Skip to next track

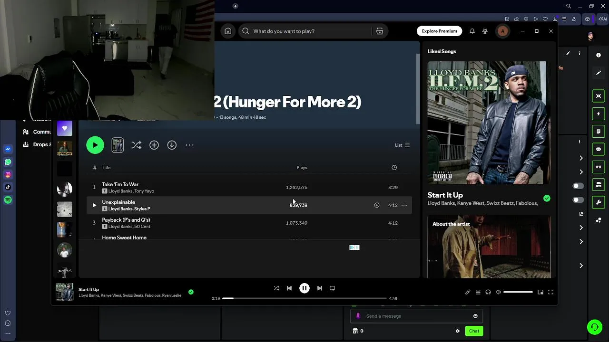coord(320,288)
